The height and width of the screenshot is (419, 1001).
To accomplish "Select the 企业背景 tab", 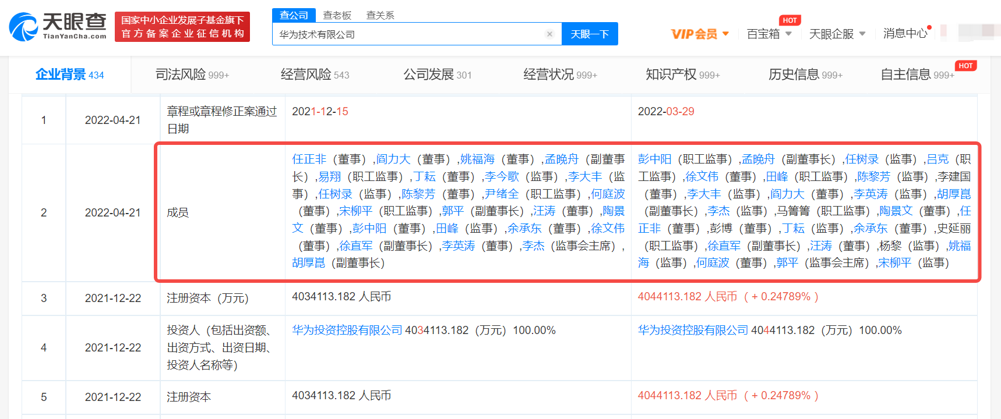I will click(69, 74).
